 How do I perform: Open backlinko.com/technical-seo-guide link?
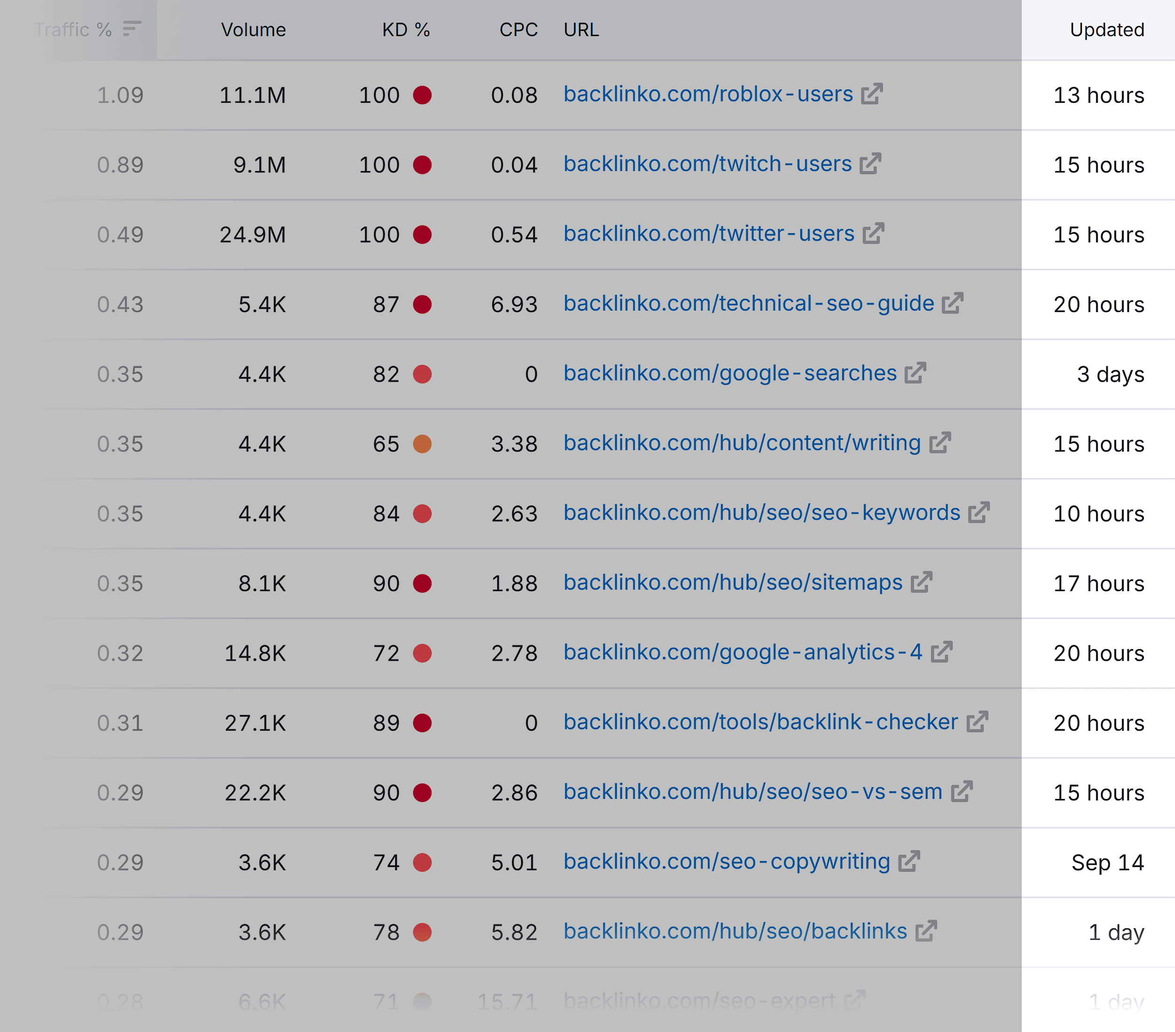[749, 304]
